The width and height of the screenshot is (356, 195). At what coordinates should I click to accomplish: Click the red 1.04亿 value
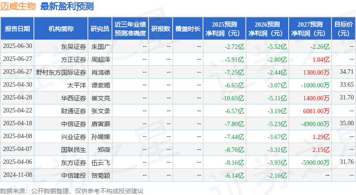[x=321, y=60]
